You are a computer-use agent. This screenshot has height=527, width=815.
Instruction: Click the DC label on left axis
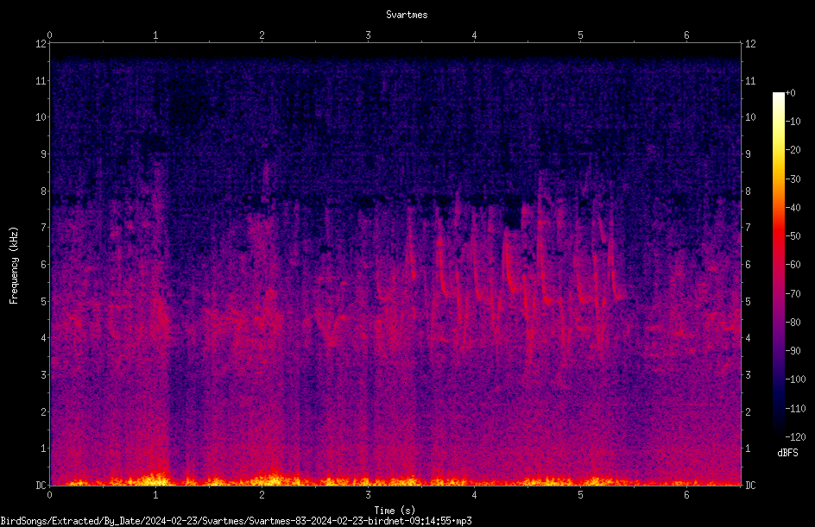pos(41,486)
